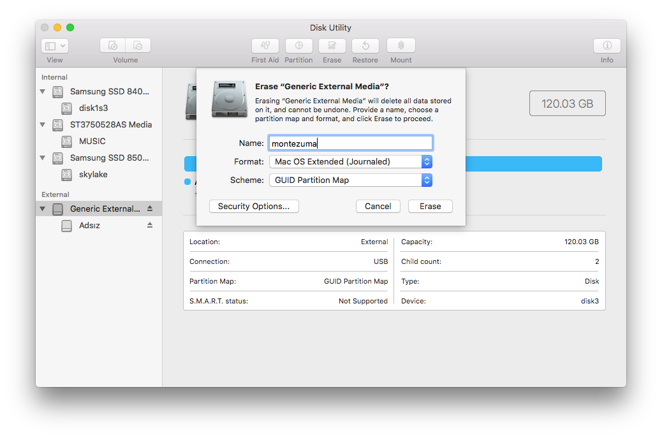Click into the Name text field
The width and height of the screenshot is (662, 438).
[350, 143]
